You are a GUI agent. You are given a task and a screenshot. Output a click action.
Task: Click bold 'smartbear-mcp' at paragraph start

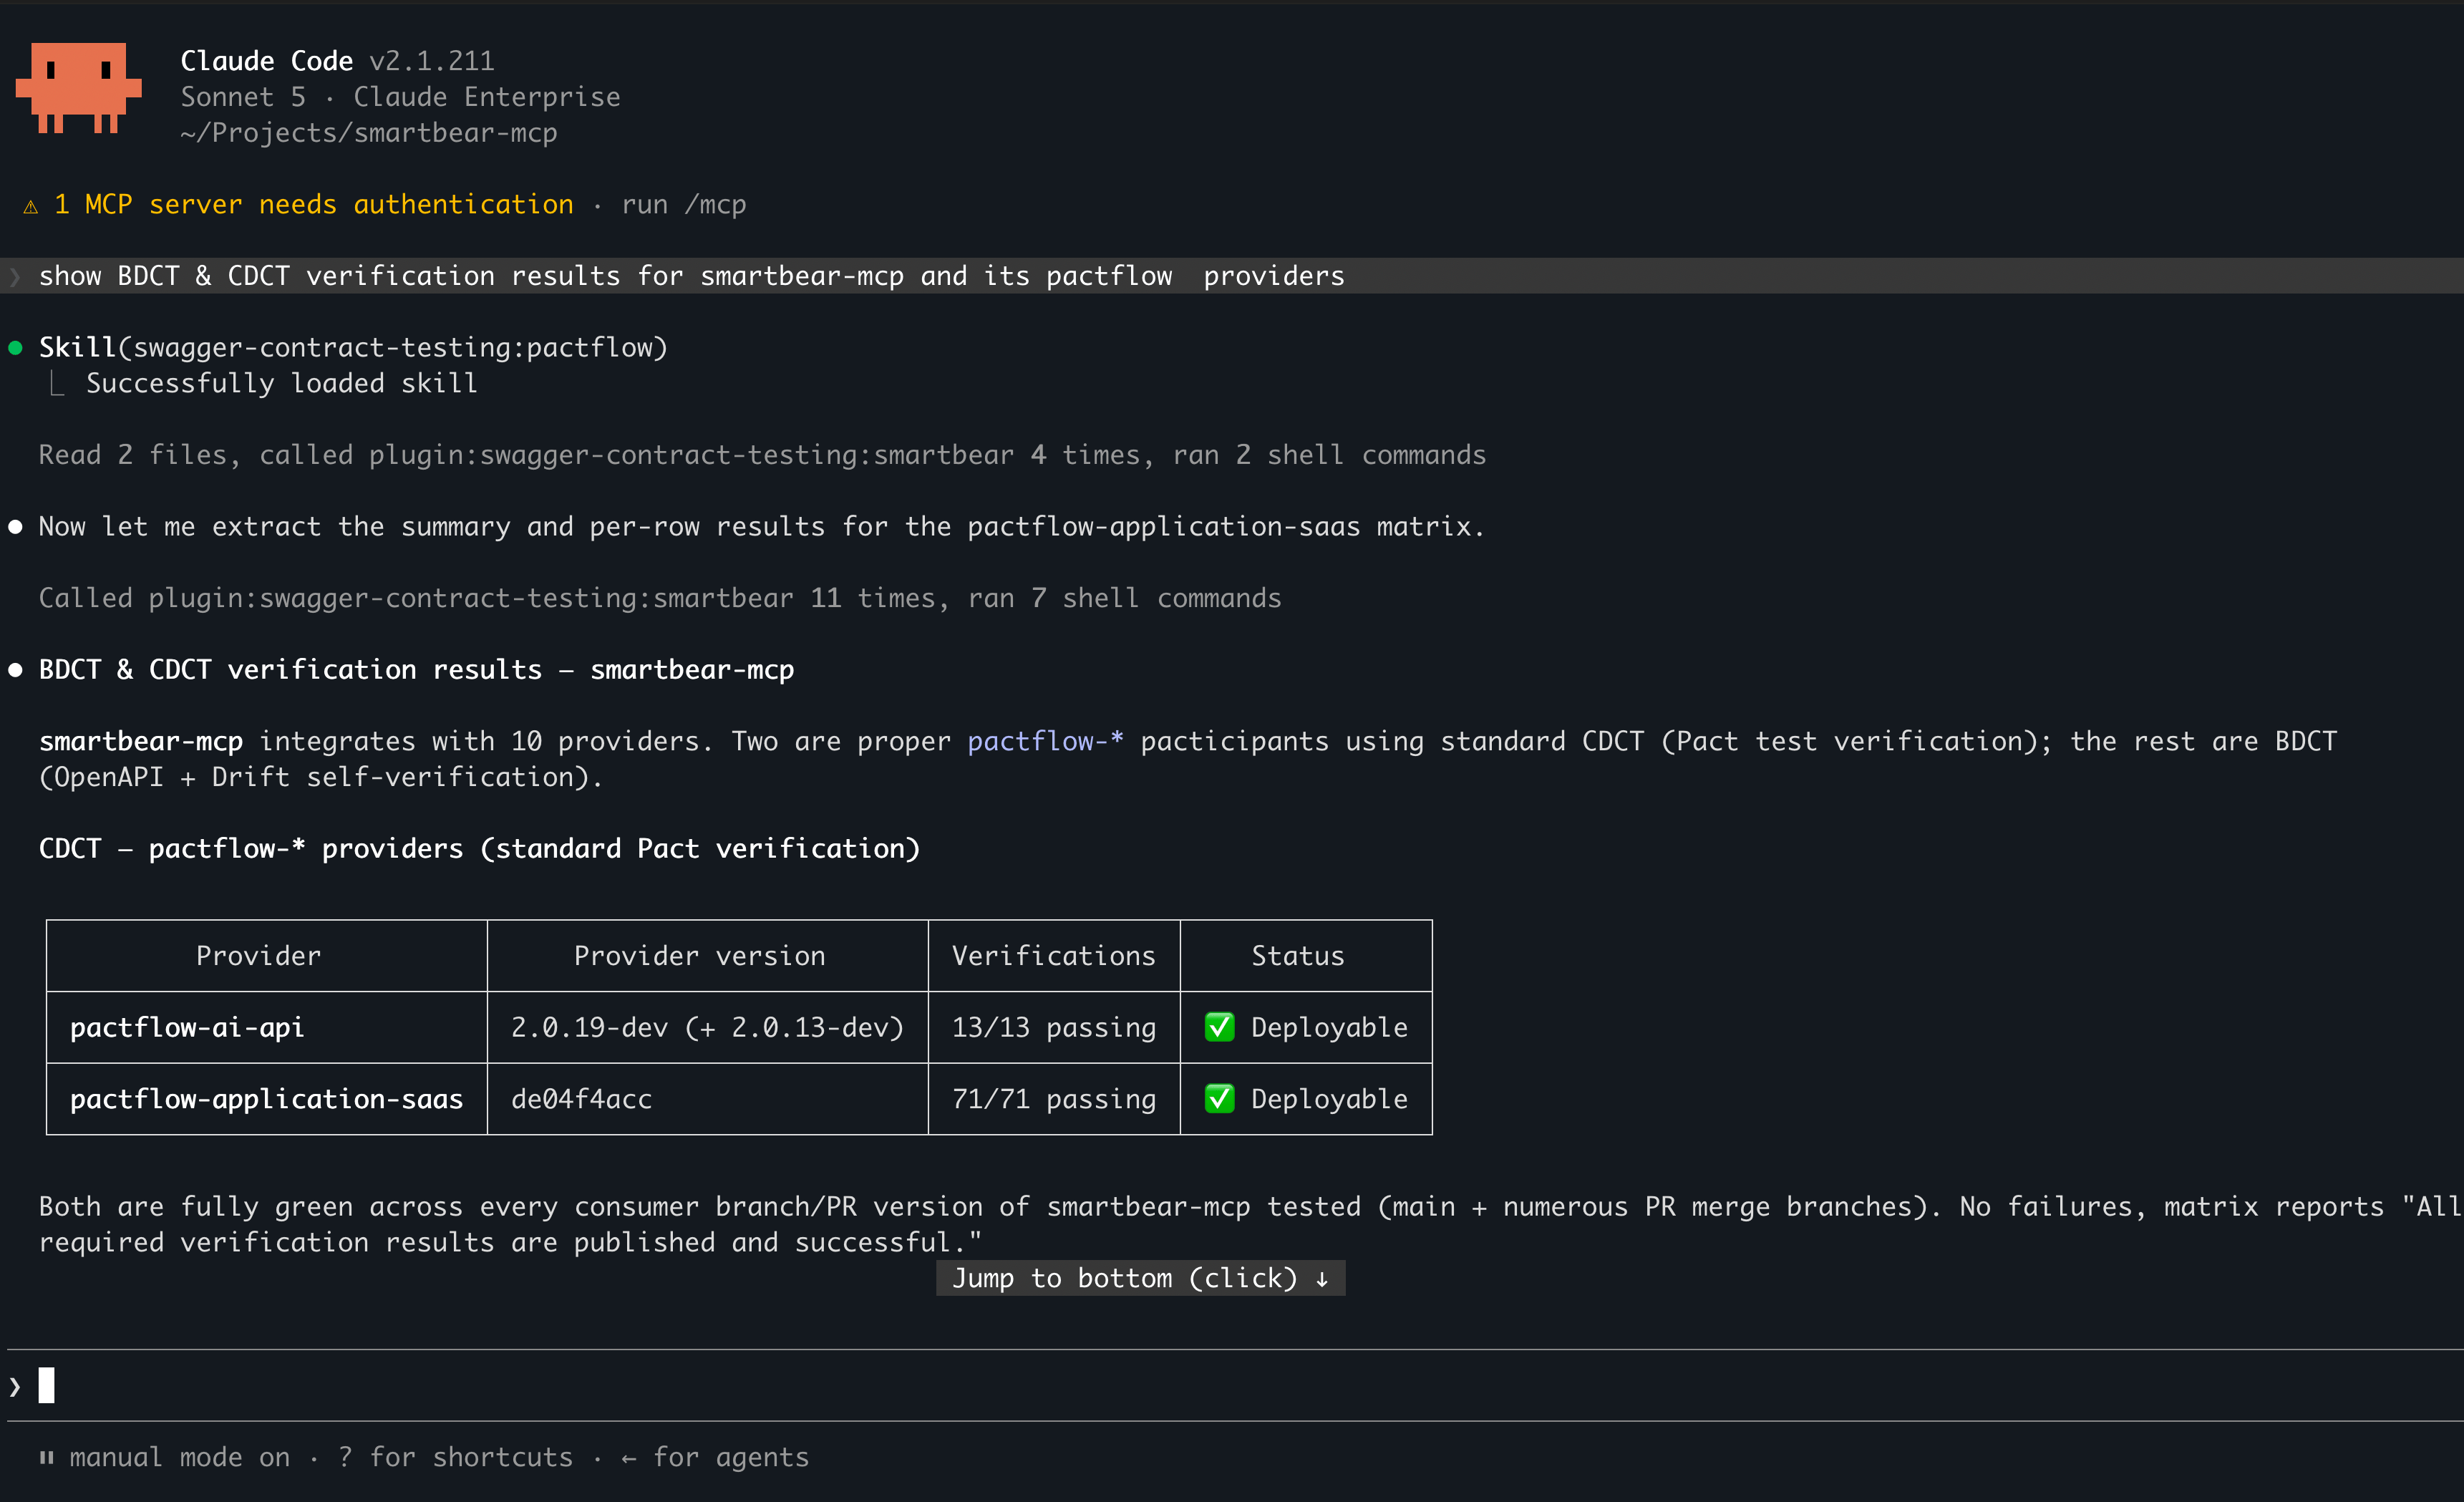click(141, 741)
